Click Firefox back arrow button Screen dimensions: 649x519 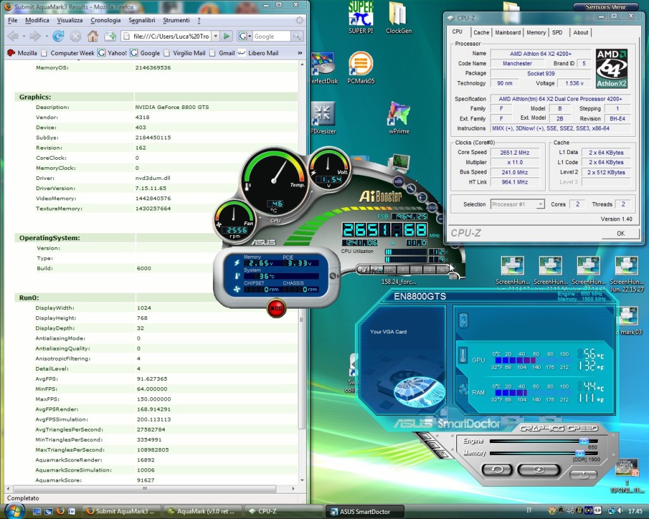click(13, 36)
